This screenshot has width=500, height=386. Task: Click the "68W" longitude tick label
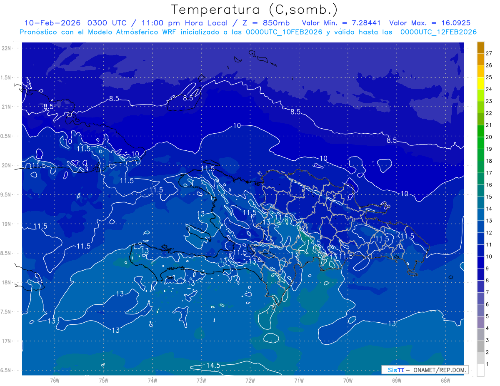[x=445, y=380]
